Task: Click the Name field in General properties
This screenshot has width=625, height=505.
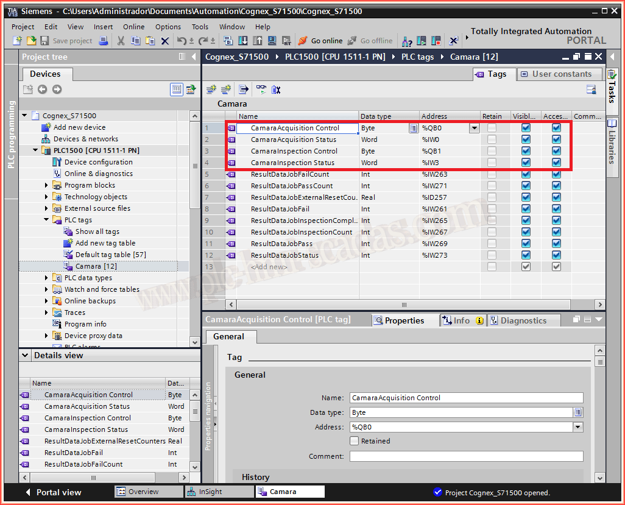Action: click(466, 398)
